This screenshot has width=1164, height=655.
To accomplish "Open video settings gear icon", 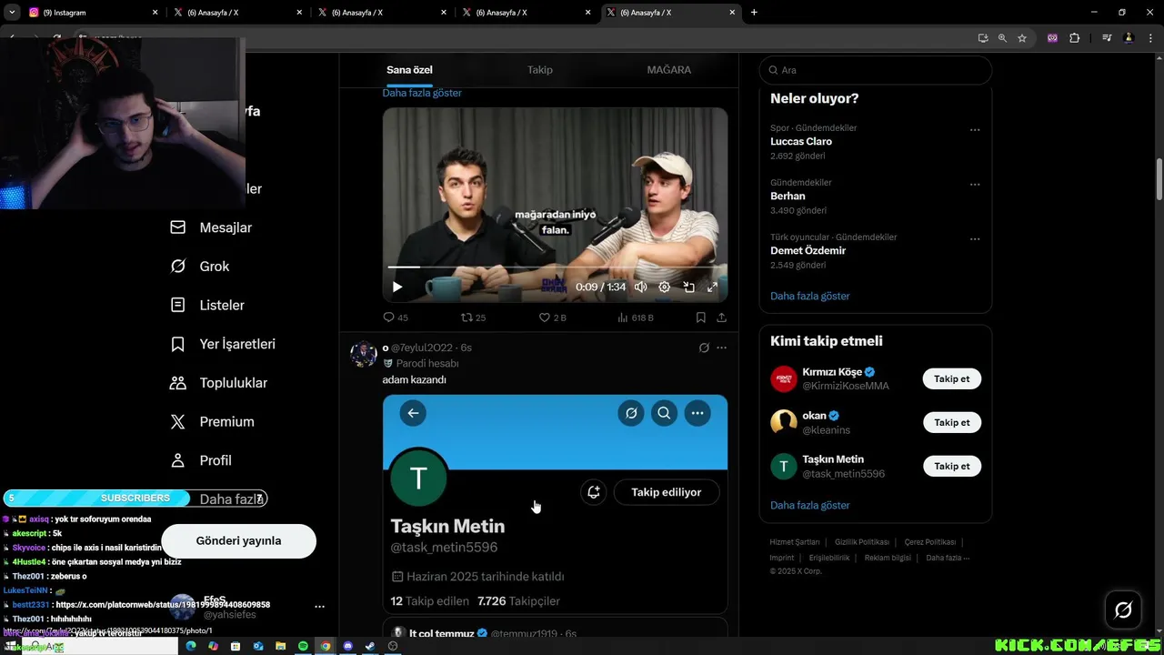I will pyautogui.click(x=665, y=287).
